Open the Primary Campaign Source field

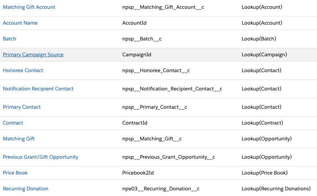(33, 55)
